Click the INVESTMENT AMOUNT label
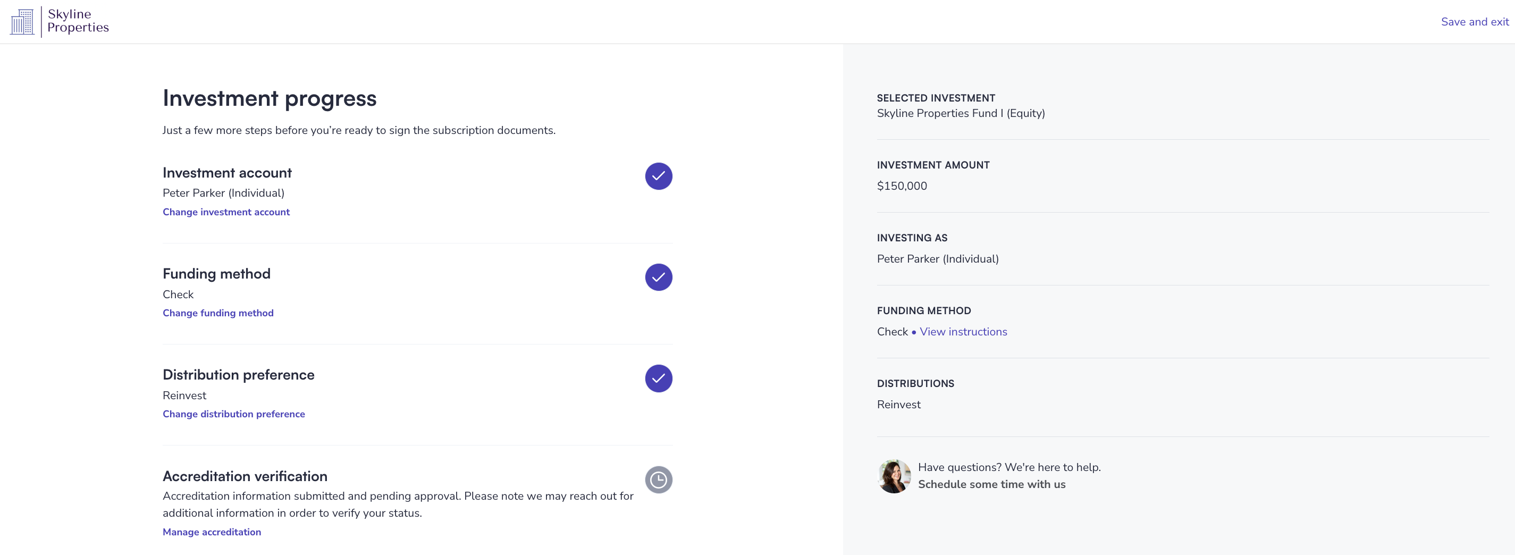Screen dimensions: 1515x555 pos(933,165)
